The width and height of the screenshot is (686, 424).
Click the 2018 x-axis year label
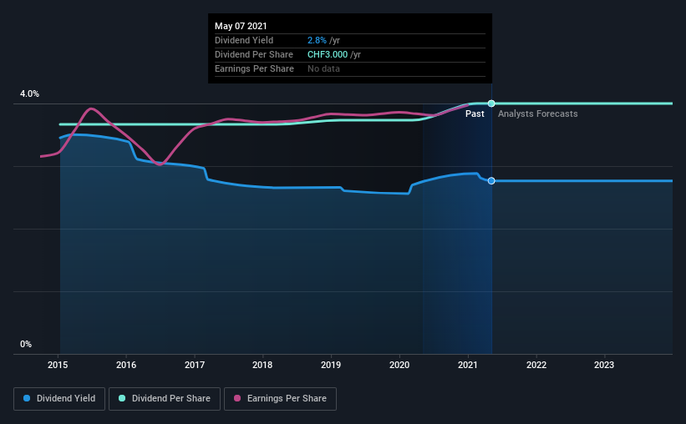(262, 365)
